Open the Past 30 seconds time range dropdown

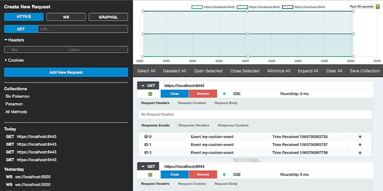[x=364, y=6]
